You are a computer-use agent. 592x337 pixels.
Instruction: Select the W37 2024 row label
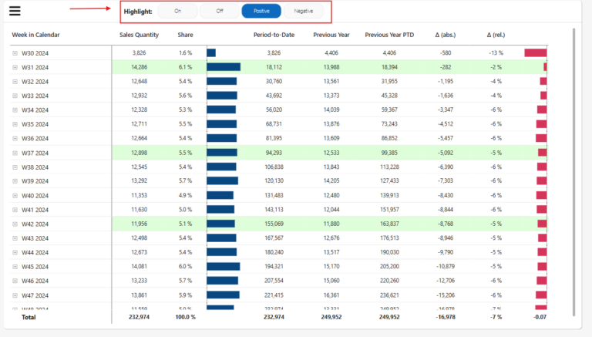(x=35, y=153)
